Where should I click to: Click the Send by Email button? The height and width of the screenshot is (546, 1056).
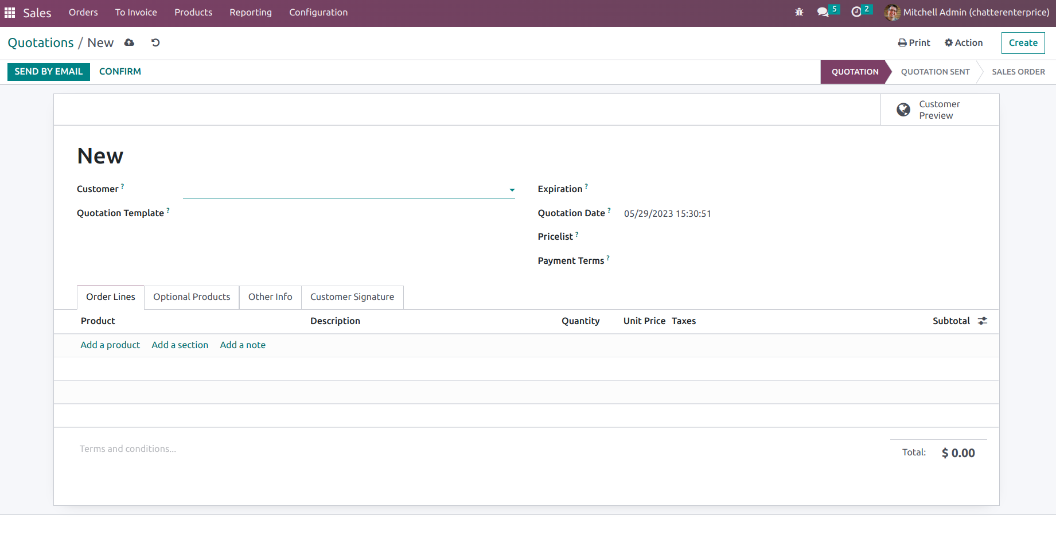click(49, 72)
